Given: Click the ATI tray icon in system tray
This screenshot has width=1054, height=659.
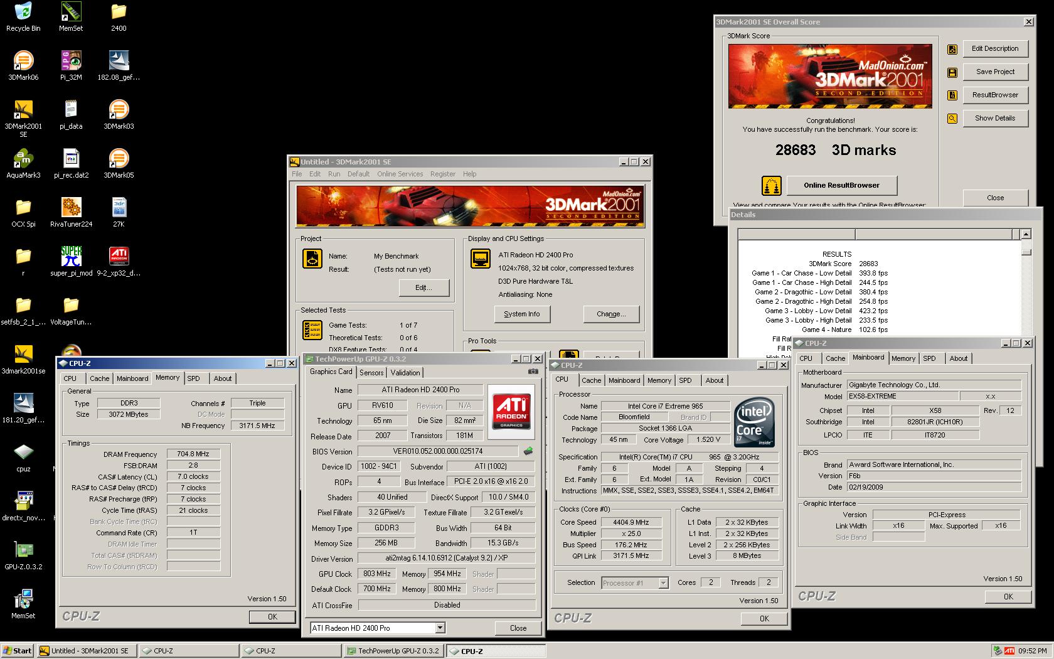Looking at the screenshot, I should tap(1009, 651).
